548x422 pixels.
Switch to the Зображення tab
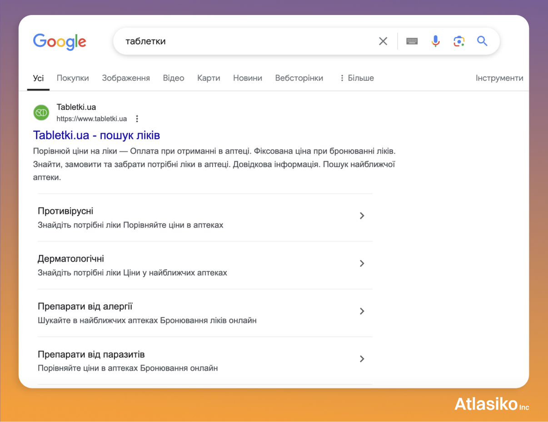(x=125, y=78)
